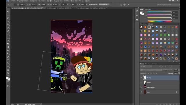Toggle the width-height aspect ratio link
The image size is (186, 105).
coord(48,5)
